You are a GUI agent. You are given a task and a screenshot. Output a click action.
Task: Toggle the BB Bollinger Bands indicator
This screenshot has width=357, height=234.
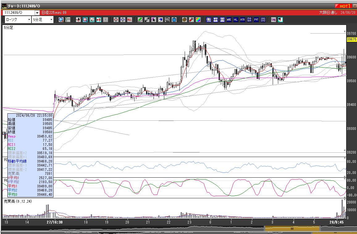(222, 20)
